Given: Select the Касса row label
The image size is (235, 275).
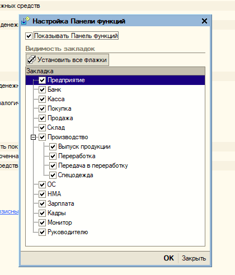Looking at the screenshot, I should (x=56, y=99).
